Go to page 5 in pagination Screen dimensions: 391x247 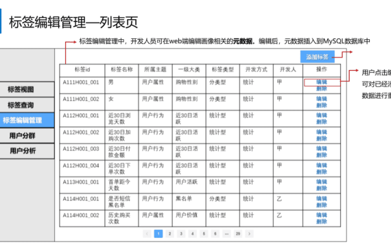click(x=204, y=234)
